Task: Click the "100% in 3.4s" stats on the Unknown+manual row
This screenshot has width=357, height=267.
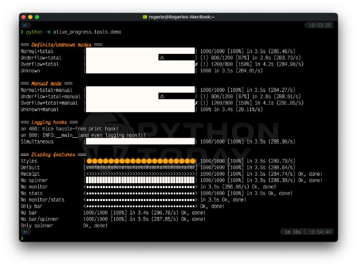Action: [216, 109]
